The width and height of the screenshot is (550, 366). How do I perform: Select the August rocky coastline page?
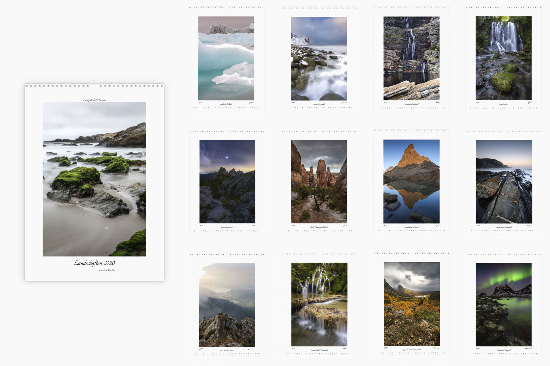point(504,182)
